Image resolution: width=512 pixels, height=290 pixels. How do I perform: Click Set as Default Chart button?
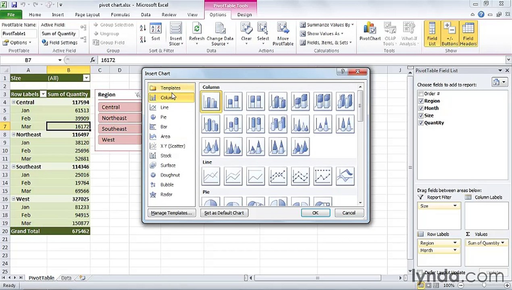point(224,213)
